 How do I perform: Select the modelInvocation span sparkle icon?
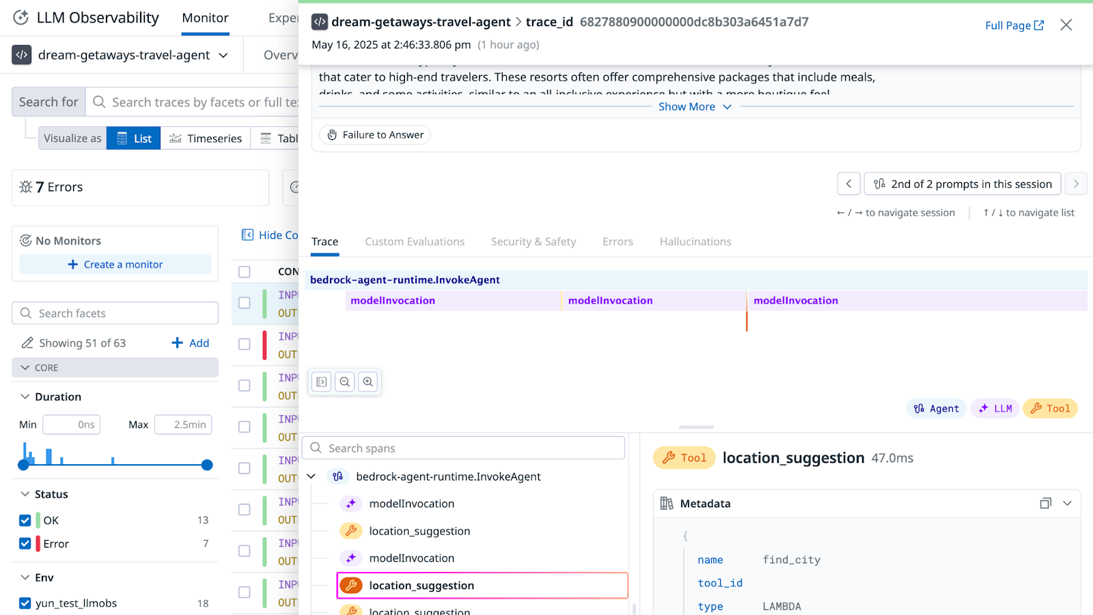pos(350,503)
